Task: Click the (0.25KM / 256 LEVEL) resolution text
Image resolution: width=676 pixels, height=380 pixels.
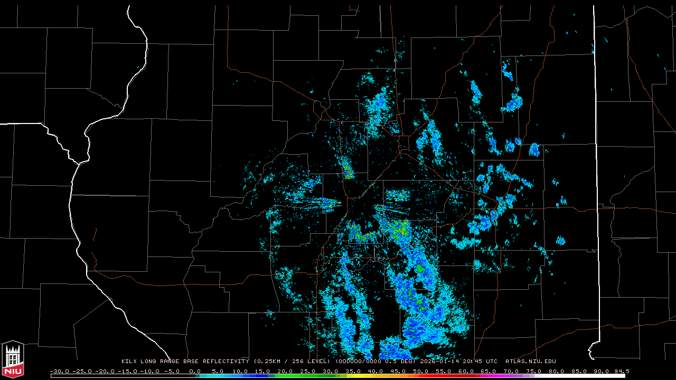Action: (293, 362)
